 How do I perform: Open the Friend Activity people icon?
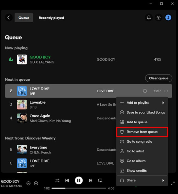158,17
